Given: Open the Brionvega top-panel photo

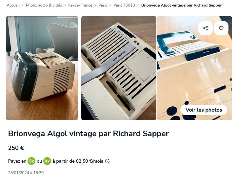Looking at the screenshot, I should point(119,68).
